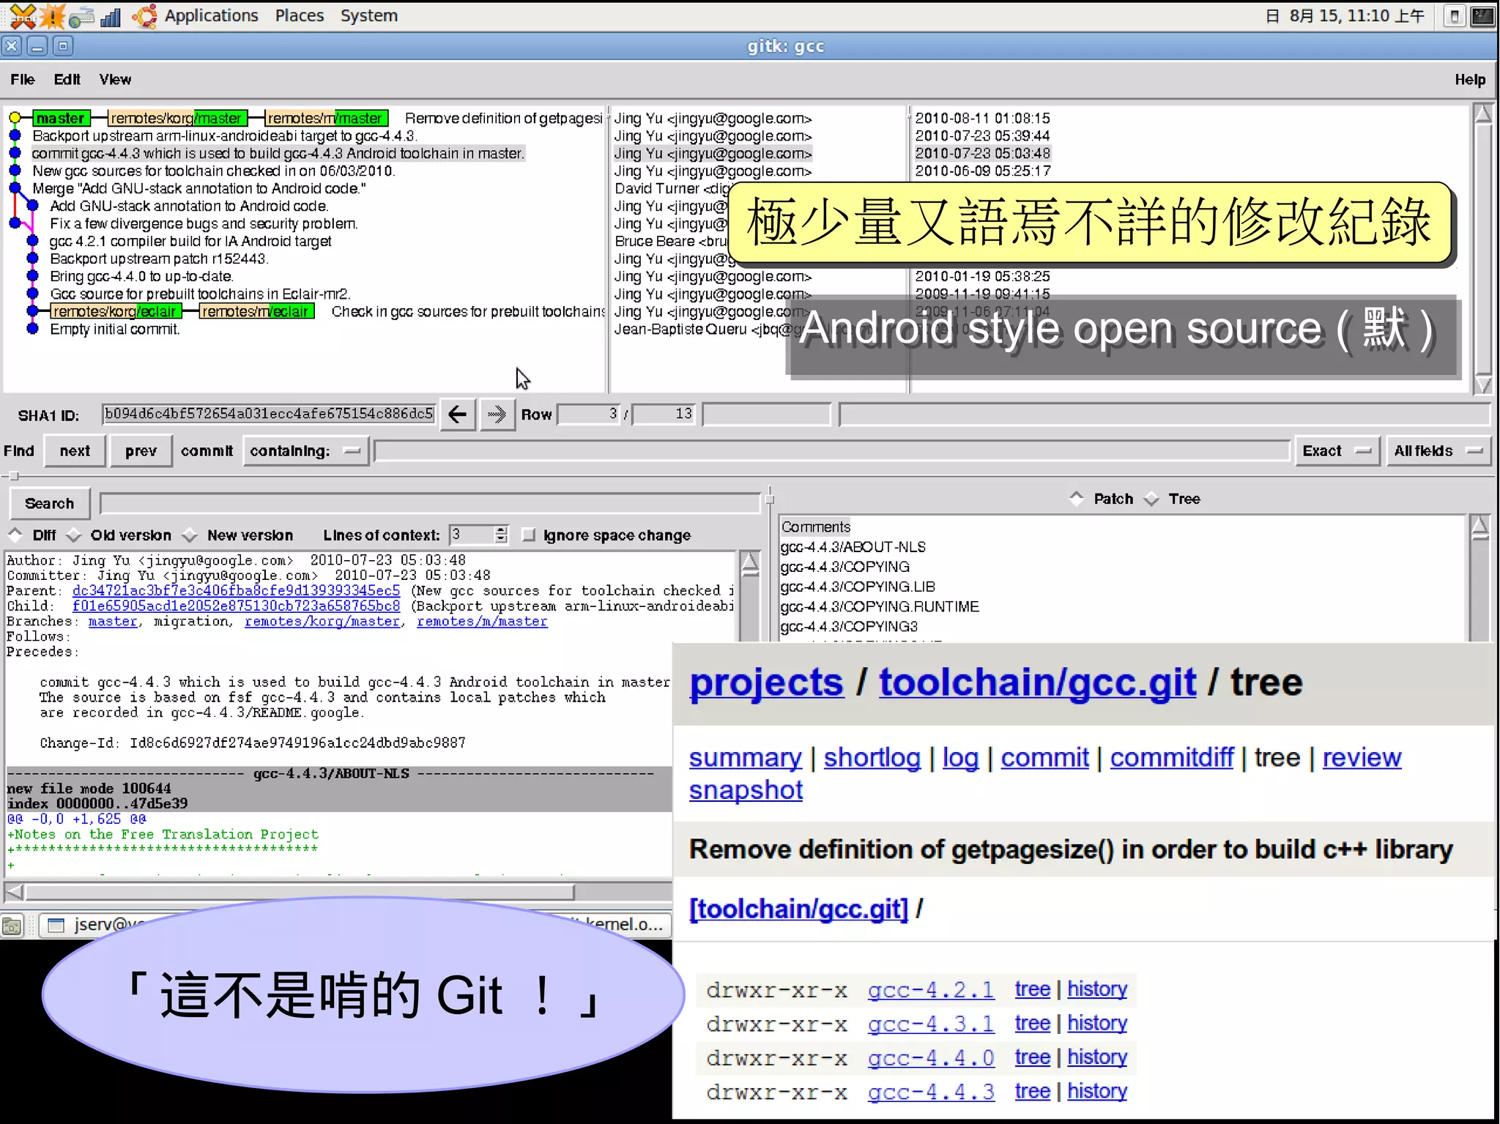Open history link for gcc-4.4.3
The image size is (1500, 1124).
pos(1096,1091)
